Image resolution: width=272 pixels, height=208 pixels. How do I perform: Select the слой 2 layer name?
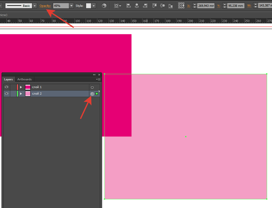(37, 94)
